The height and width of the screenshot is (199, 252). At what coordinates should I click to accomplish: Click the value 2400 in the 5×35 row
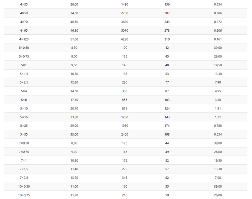pyautogui.click(x=125, y=134)
